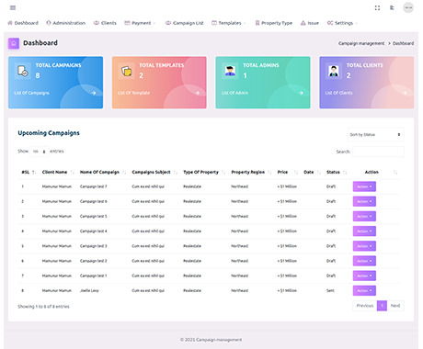This screenshot has height=349, width=423.
Task: Click the arrow on List Of Clients
Action: click(x=405, y=93)
